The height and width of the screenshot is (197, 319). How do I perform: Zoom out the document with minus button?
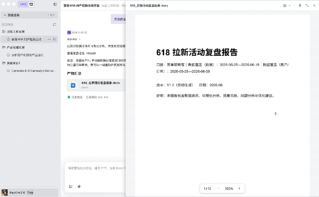click(218, 188)
